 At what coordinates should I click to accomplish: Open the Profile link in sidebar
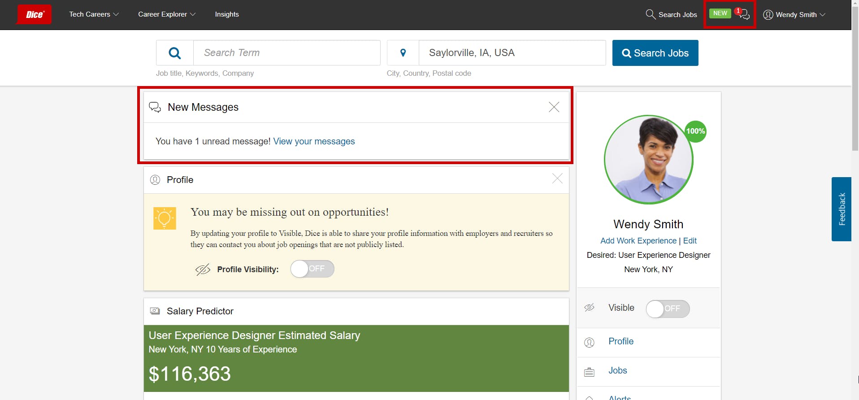coord(621,341)
